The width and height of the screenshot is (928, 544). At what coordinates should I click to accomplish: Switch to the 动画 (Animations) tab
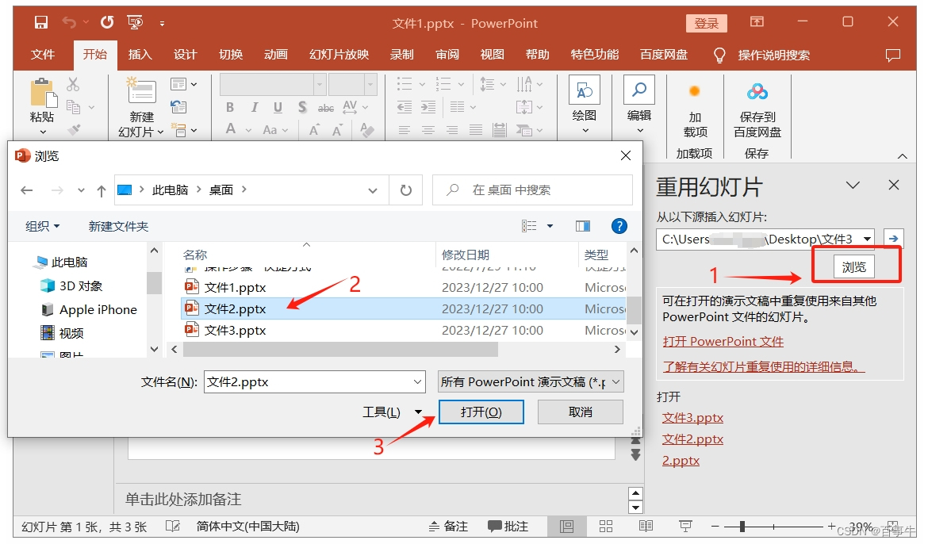(x=276, y=55)
